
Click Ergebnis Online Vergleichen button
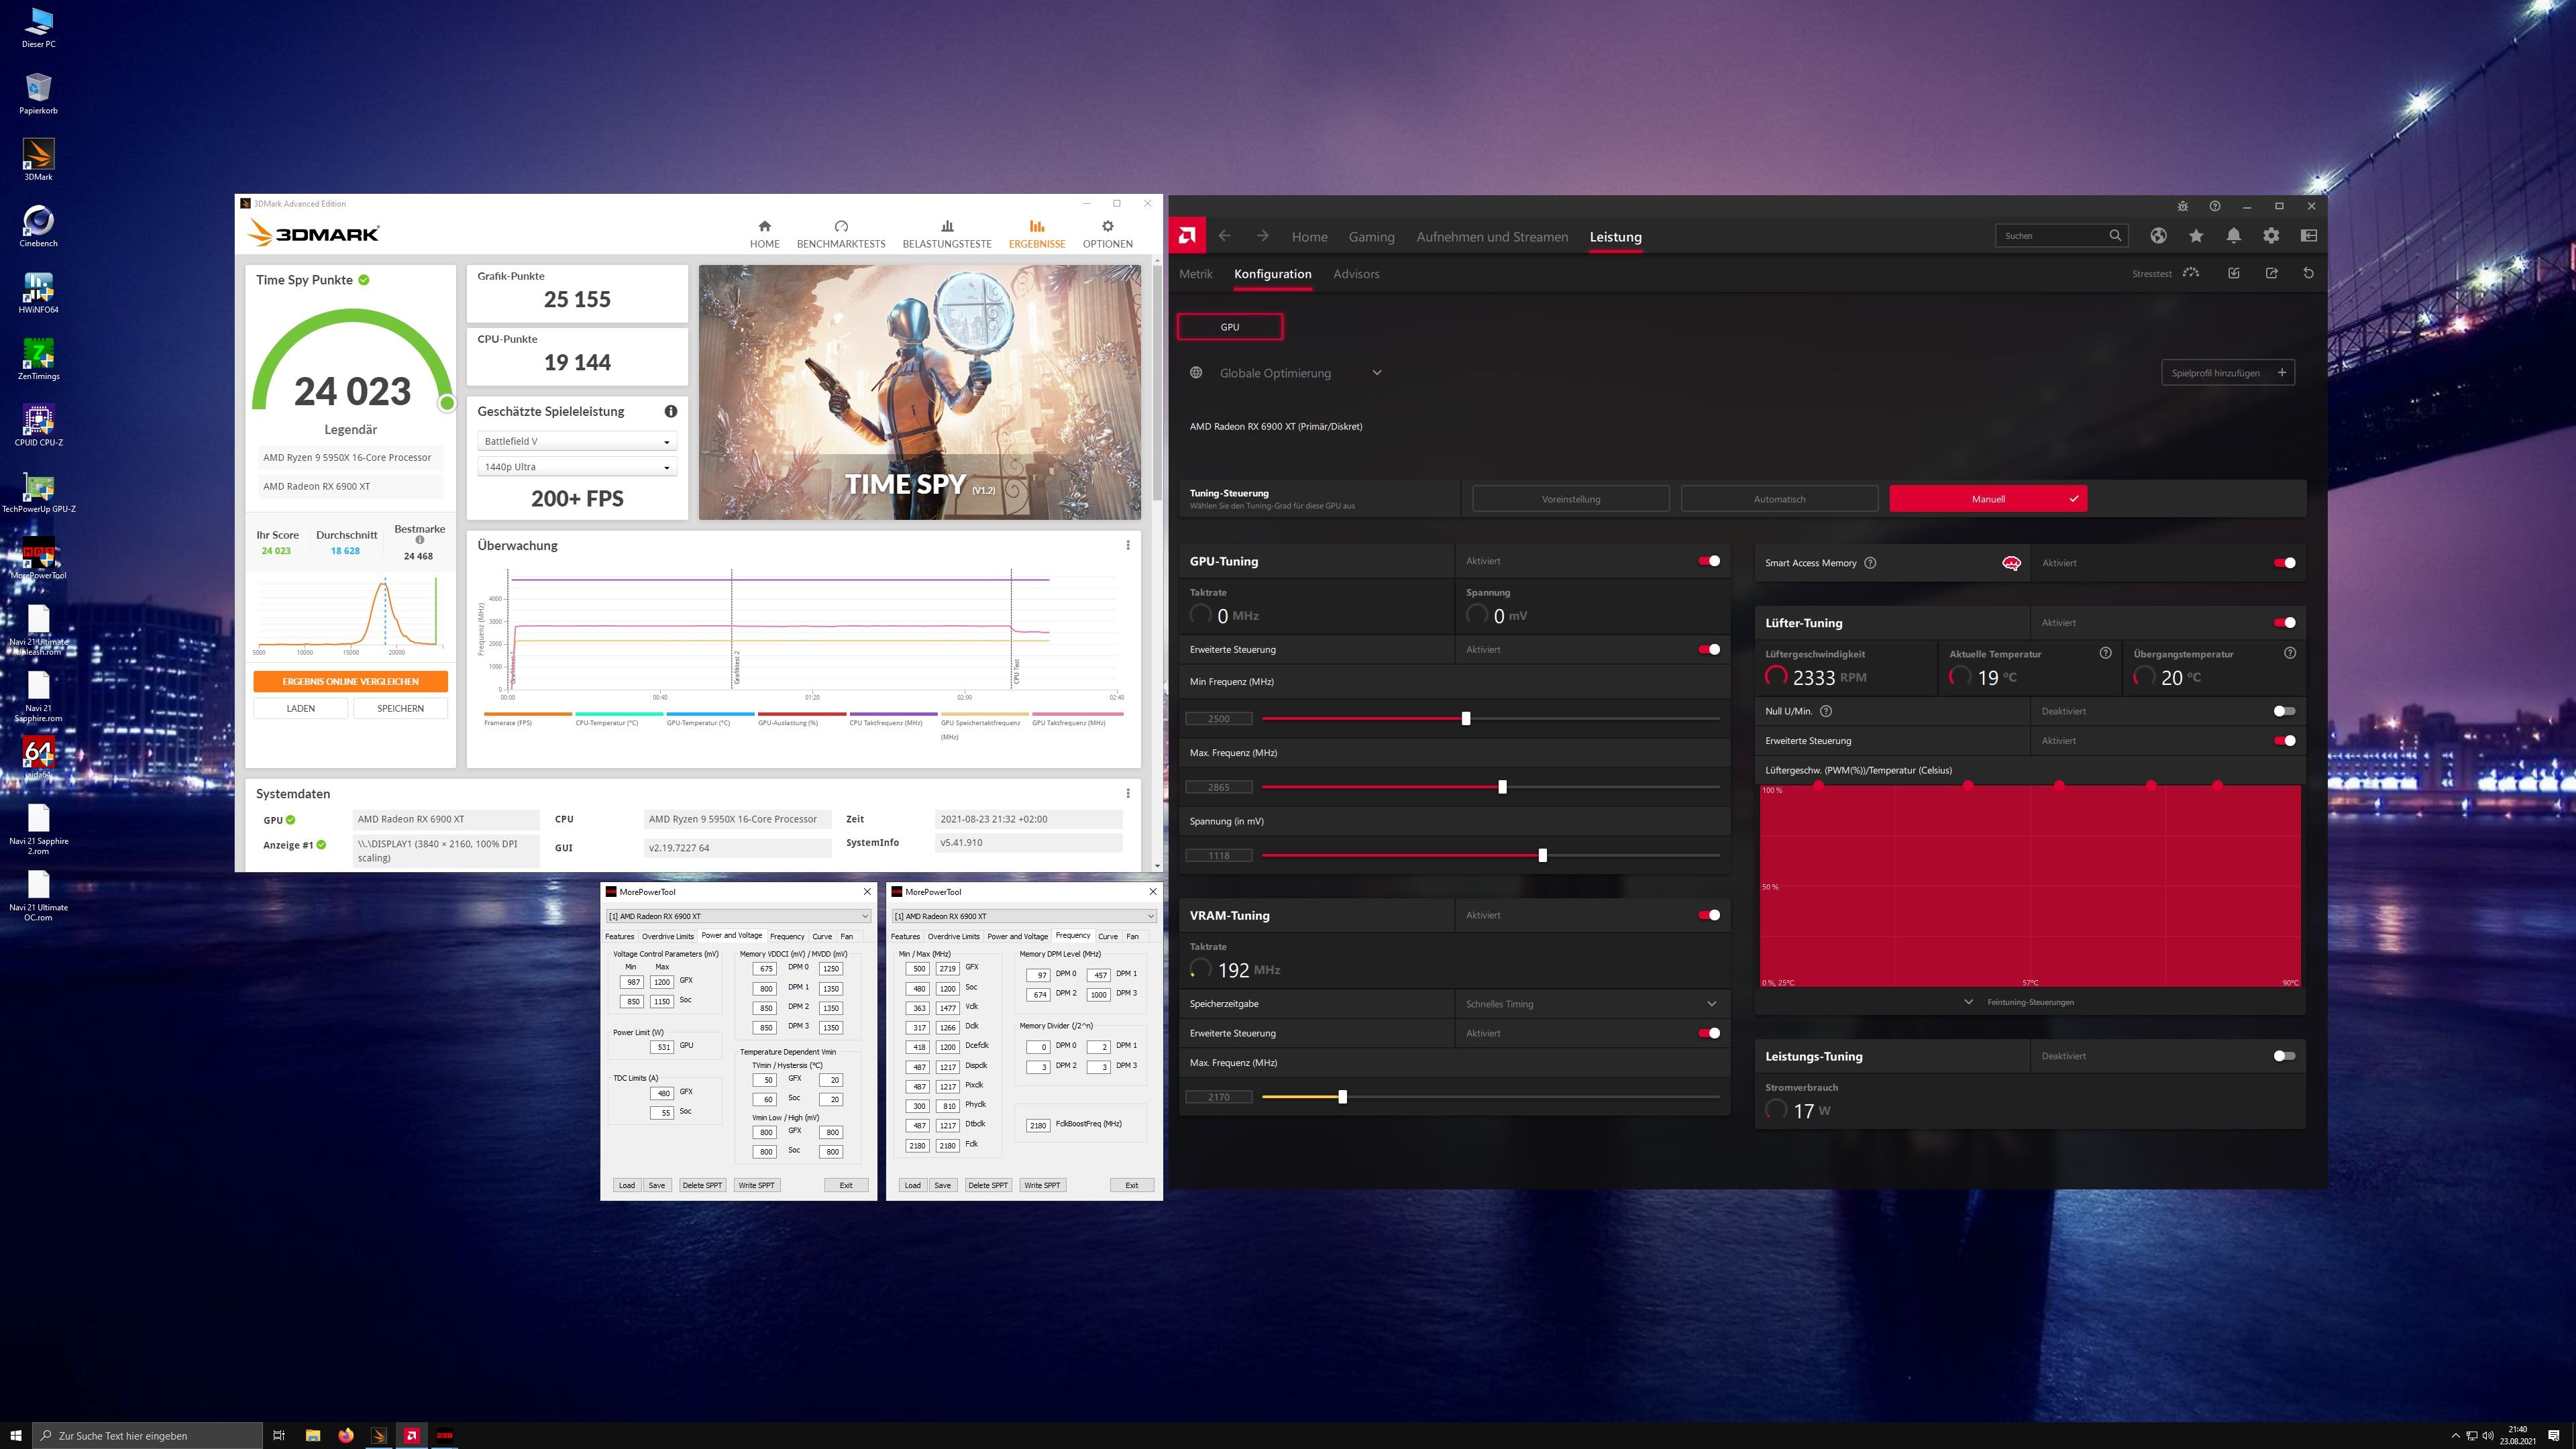(x=350, y=681)
